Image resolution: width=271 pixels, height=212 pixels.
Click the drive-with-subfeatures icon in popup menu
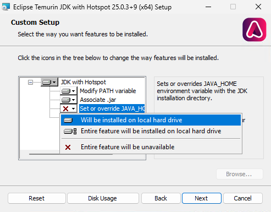[70, 131]
